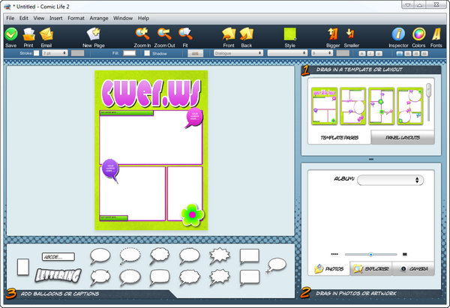Viewport: 450px width, 308px height.
Task: Adjust the photo thumbnail size slider
Action: coord(370,254)
